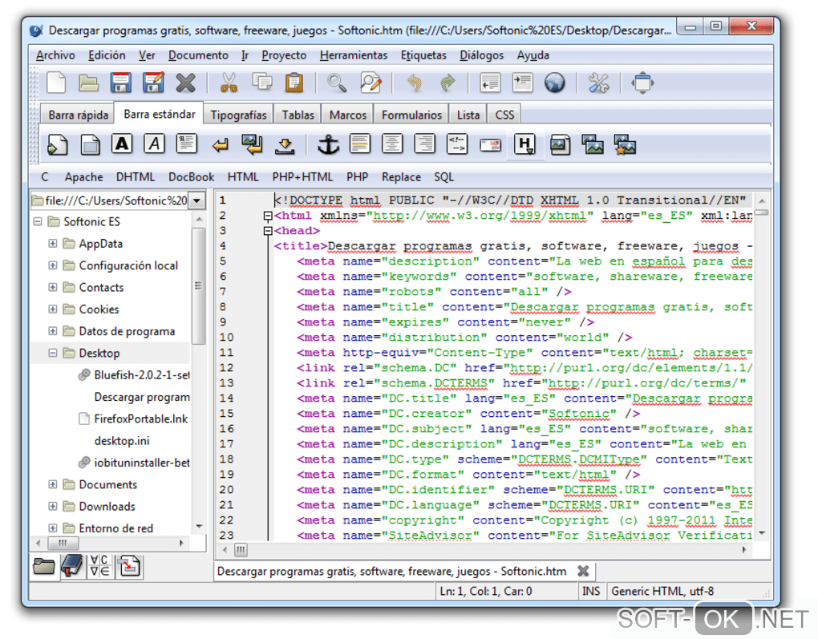Click the Apache custom menu button

tap(83, 177)
